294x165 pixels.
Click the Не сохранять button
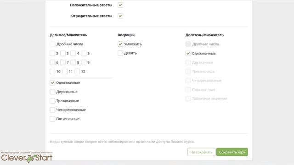pos(201,152)
